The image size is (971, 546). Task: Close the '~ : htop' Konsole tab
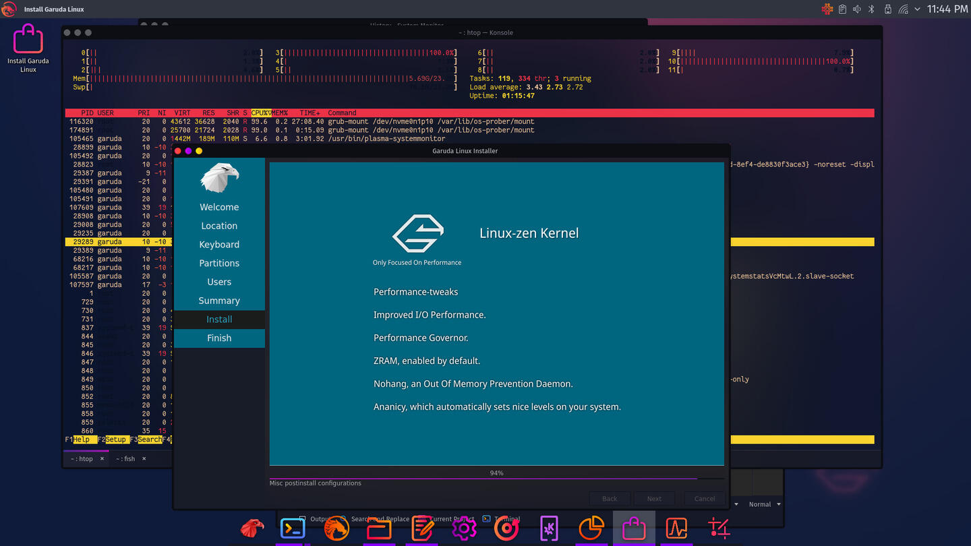point(102,459)
